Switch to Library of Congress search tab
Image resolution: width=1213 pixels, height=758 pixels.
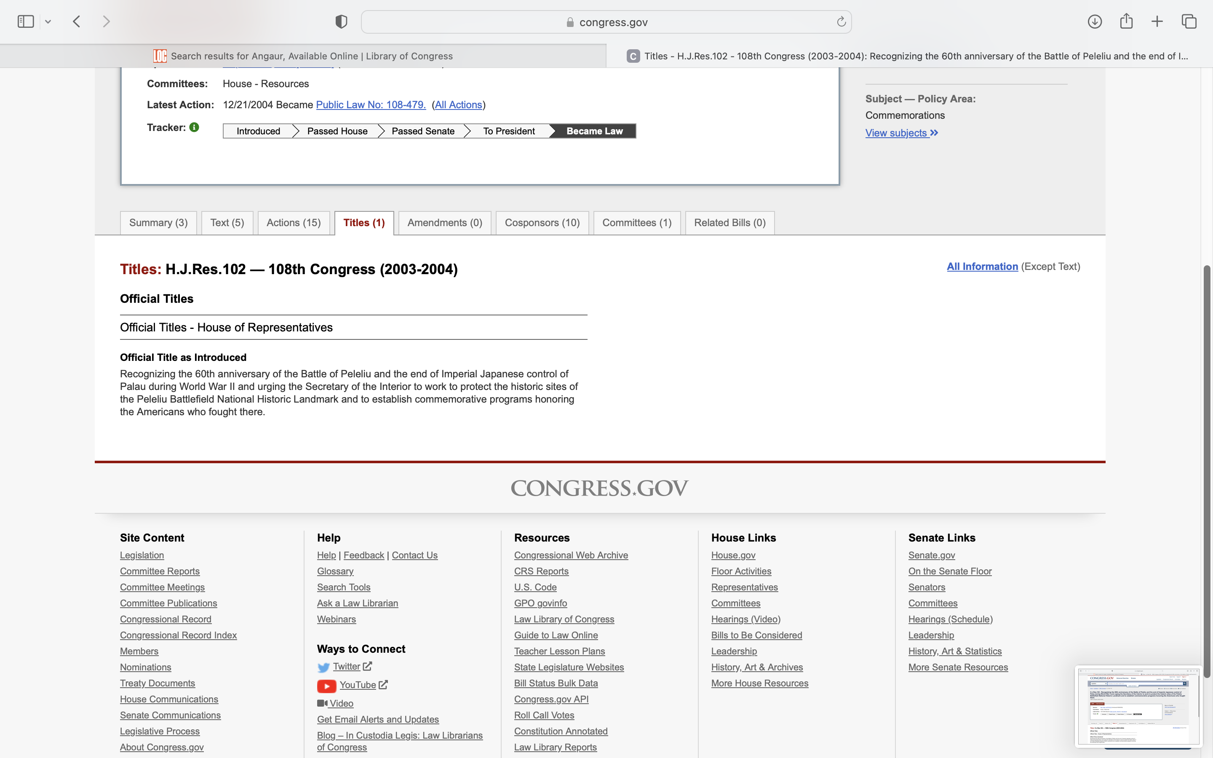coord(303,56)
